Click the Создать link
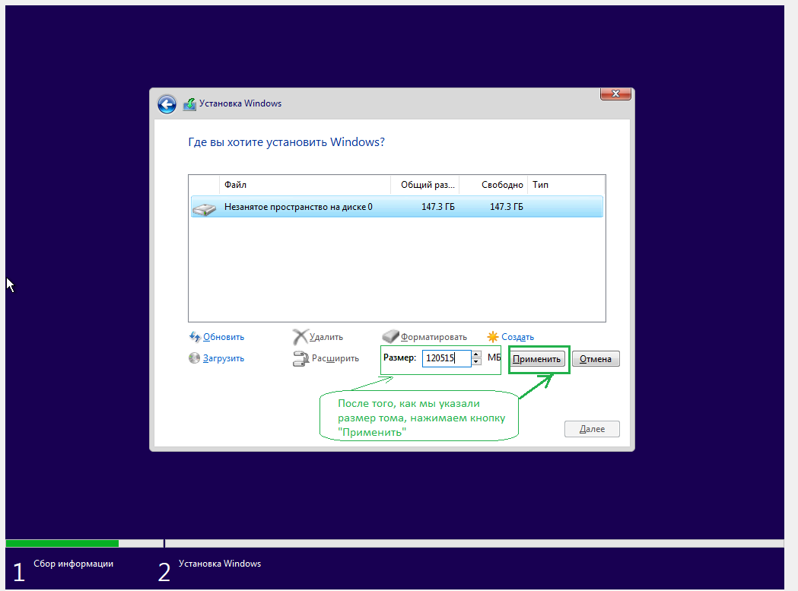 click(517, 337)
